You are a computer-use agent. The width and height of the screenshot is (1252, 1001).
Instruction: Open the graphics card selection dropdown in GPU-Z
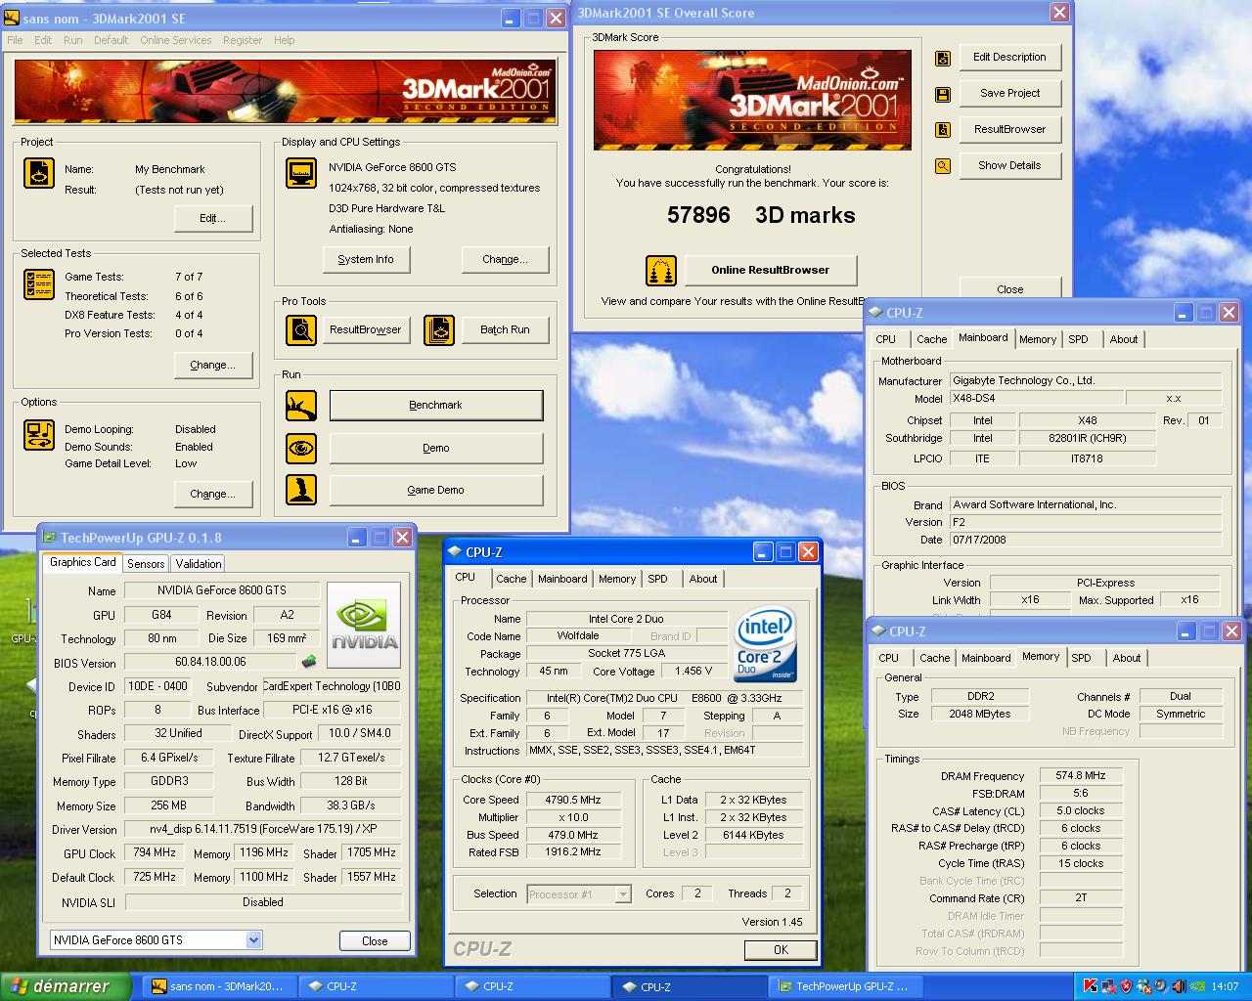coord(253,940)
